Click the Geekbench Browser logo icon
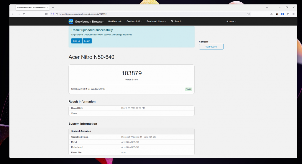 71,21
